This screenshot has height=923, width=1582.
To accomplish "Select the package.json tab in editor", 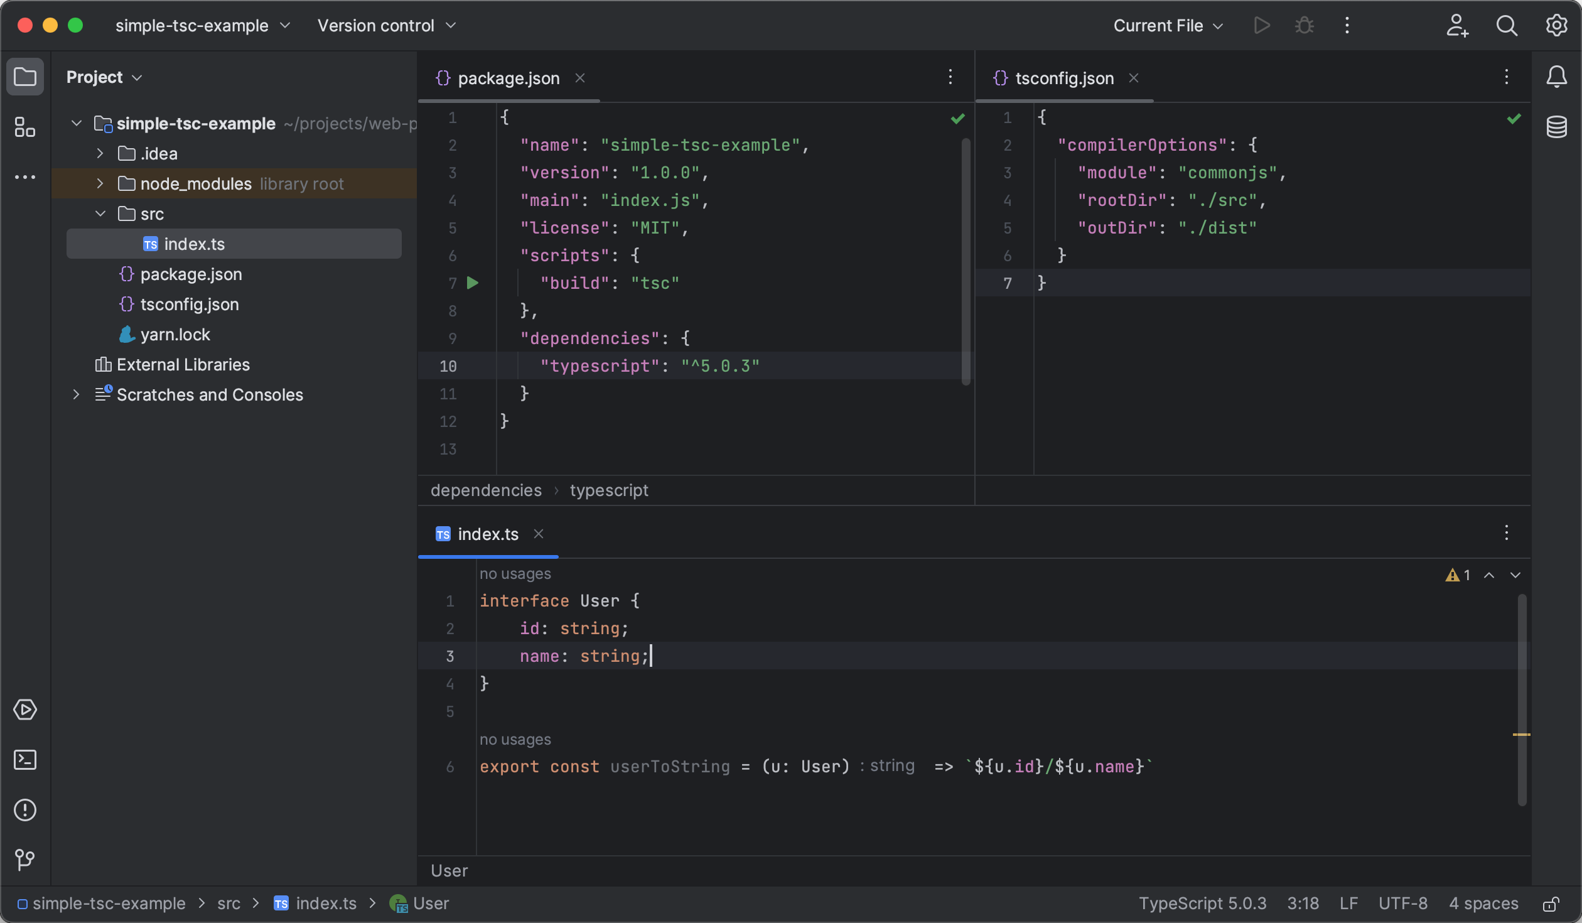I will (508, 78).
